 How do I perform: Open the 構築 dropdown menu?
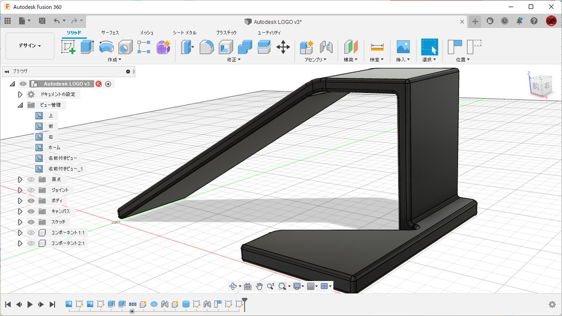[350, 60]
